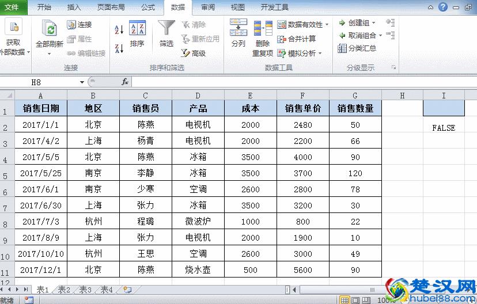Image resolution: width=477 pixels, height=304 pixels.
Task: Expand the 取消组合 dropdown arrow
Action: [380, 36]
